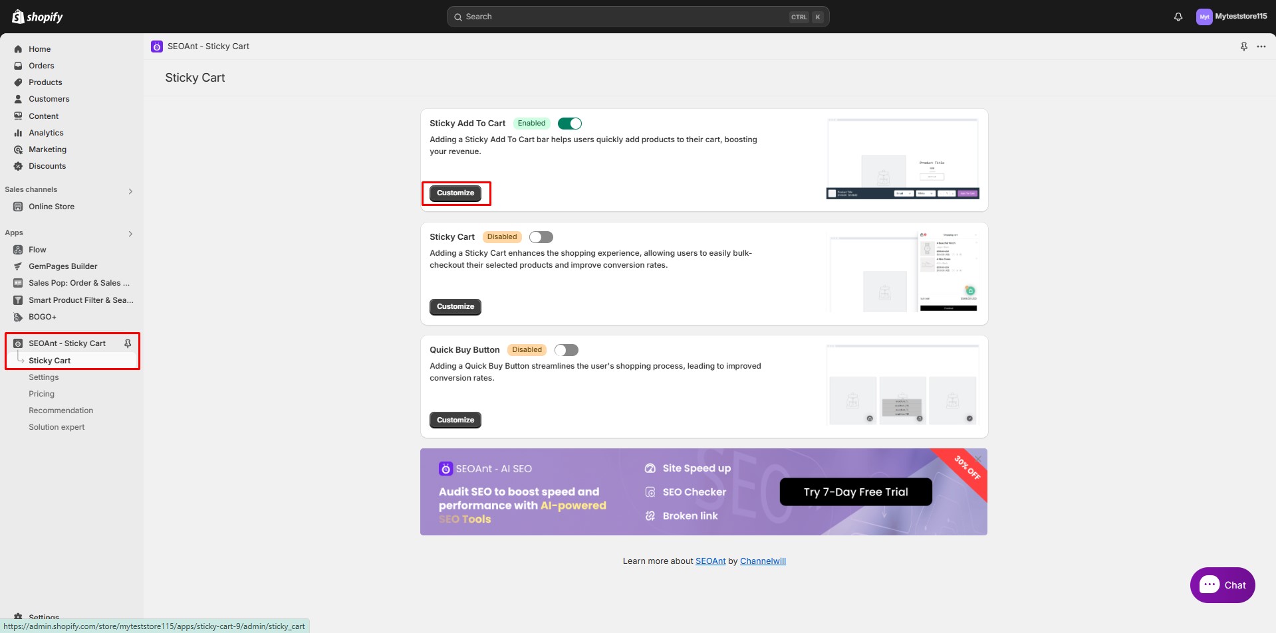Screen dimensions: 1276x633
Task: Click the Customers person icon
Action: (18, 99)
